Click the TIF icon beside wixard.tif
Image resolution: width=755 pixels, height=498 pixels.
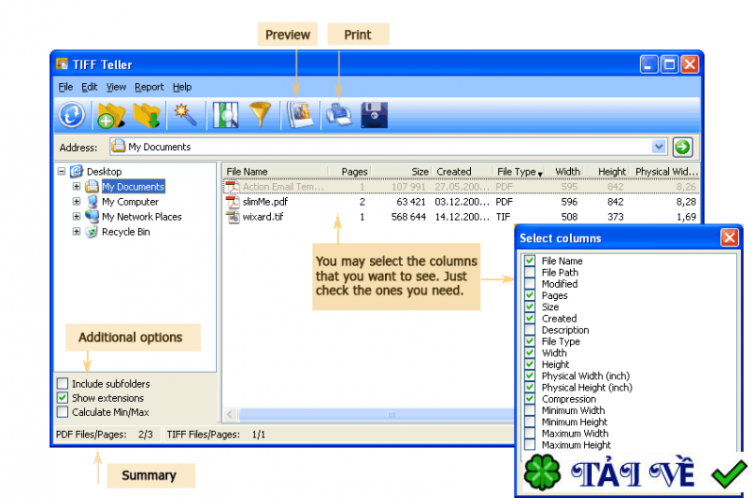pos(232,217)
